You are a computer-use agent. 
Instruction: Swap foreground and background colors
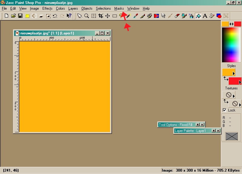(231, 24)
